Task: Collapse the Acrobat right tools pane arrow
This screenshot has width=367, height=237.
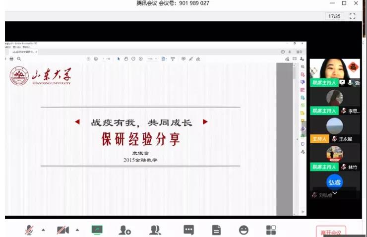Action: (298, 139)
